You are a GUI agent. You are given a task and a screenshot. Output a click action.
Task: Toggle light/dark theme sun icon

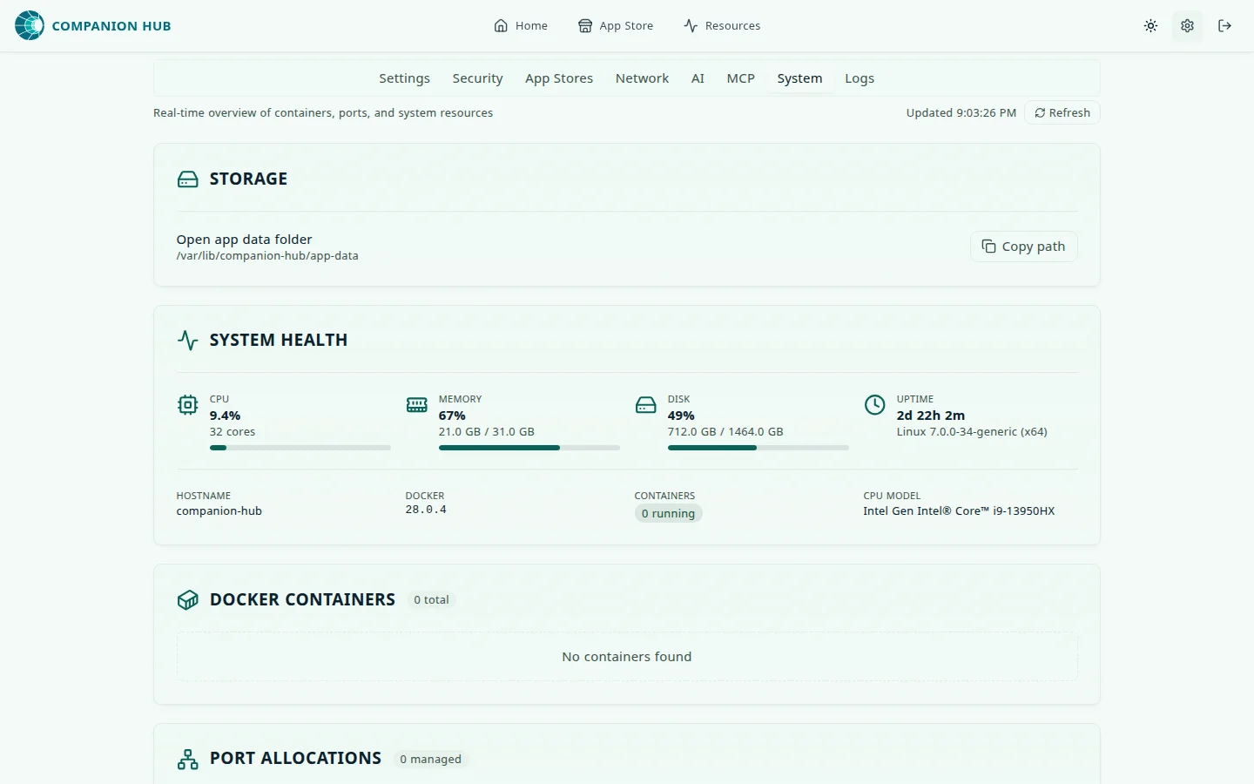pos(1150,26)
